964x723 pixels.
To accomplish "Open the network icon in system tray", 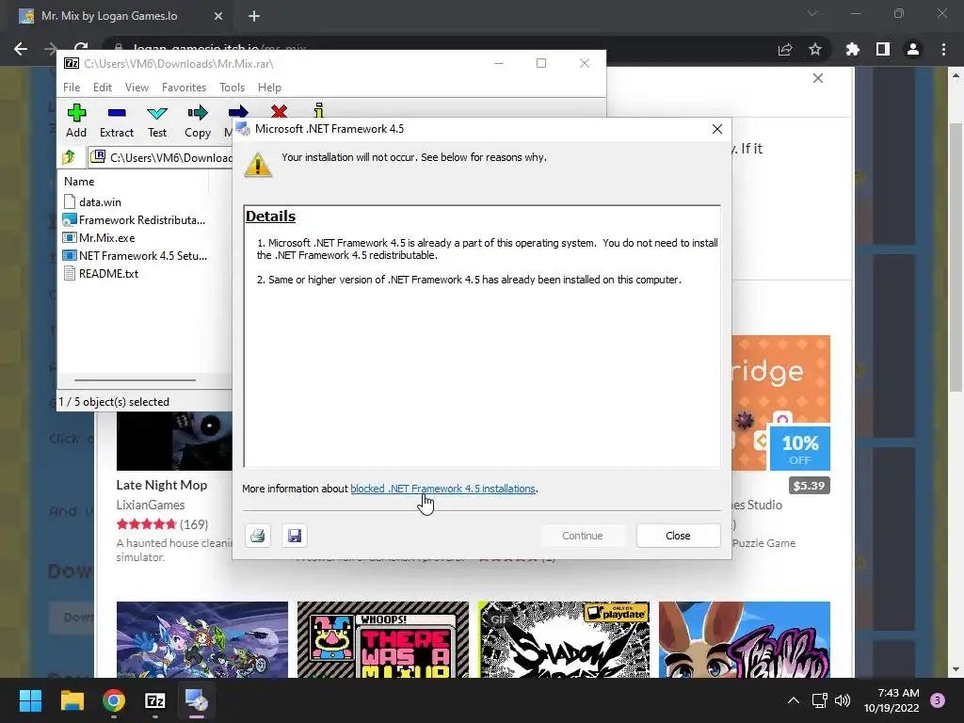I will point(820,700).
